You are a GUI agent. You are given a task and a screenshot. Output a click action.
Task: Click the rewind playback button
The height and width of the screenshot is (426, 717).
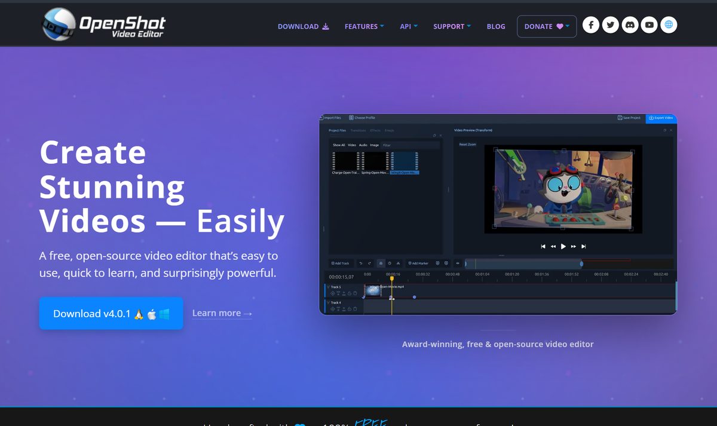(553, 246)
